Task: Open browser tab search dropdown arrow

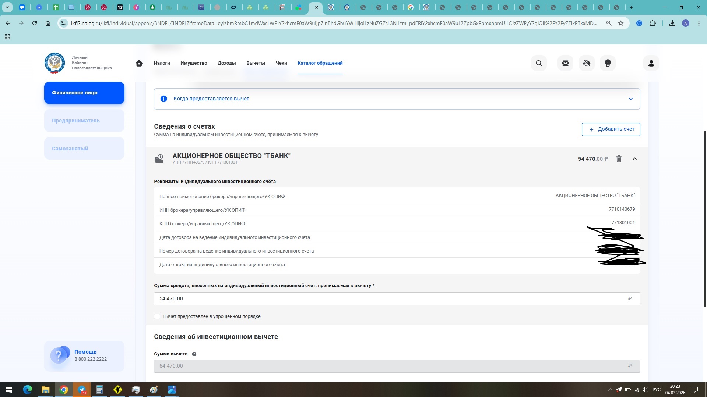Action: click(7, 7)
